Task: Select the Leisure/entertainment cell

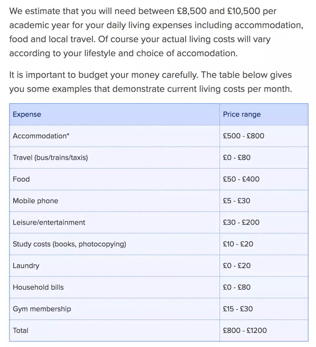Action: pos(49,223)
